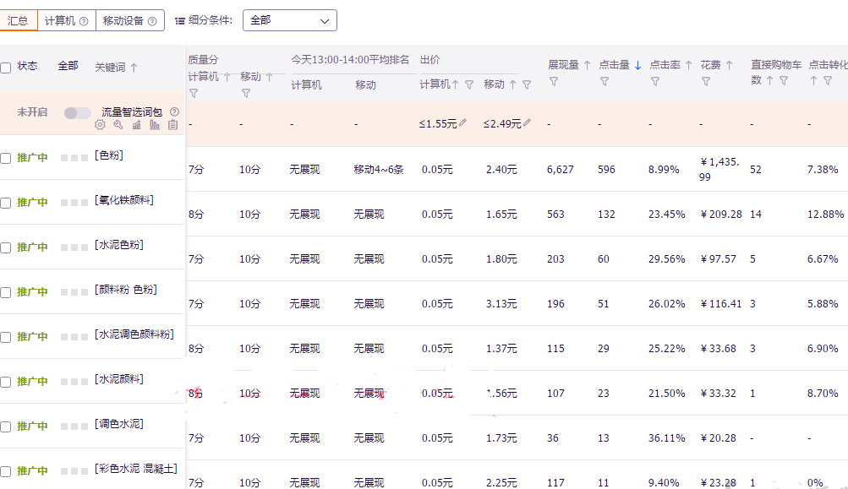The width and height of the screenshot is (848, 489).
Task: Click 移动4~6条 ranking for [色粉]
Action: (x=379, y=170)
